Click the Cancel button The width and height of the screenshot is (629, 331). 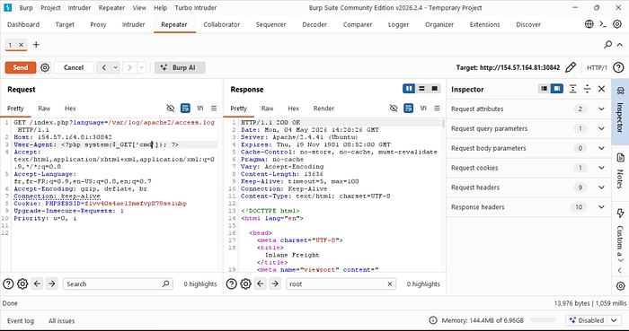tap(74, 67)
